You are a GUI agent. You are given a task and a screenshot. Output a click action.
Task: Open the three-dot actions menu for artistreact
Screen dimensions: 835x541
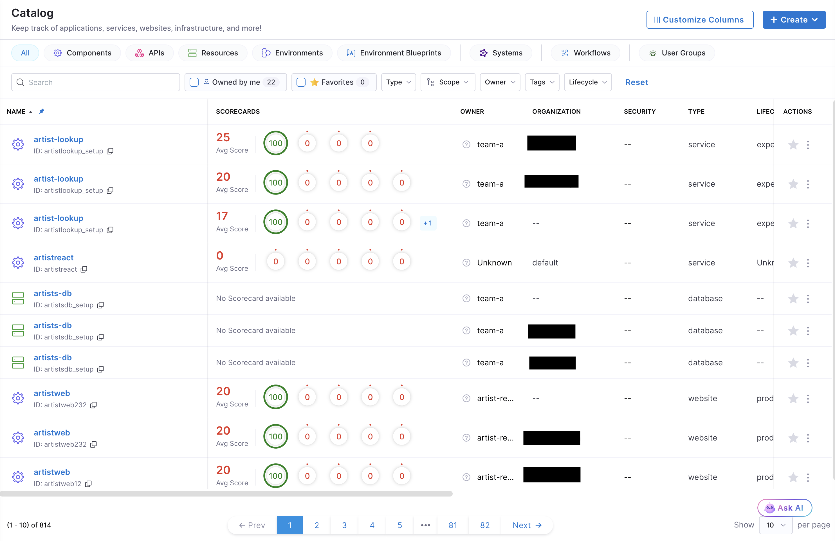point(808,263)
